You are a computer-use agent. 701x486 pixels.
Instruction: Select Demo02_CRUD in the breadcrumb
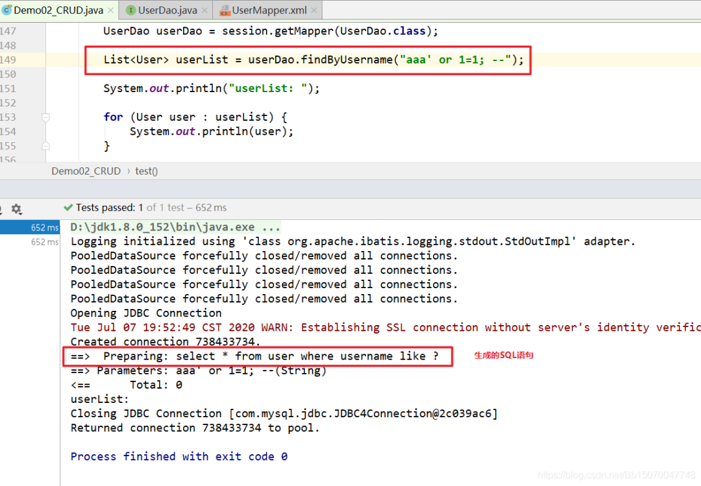(86, 171)
